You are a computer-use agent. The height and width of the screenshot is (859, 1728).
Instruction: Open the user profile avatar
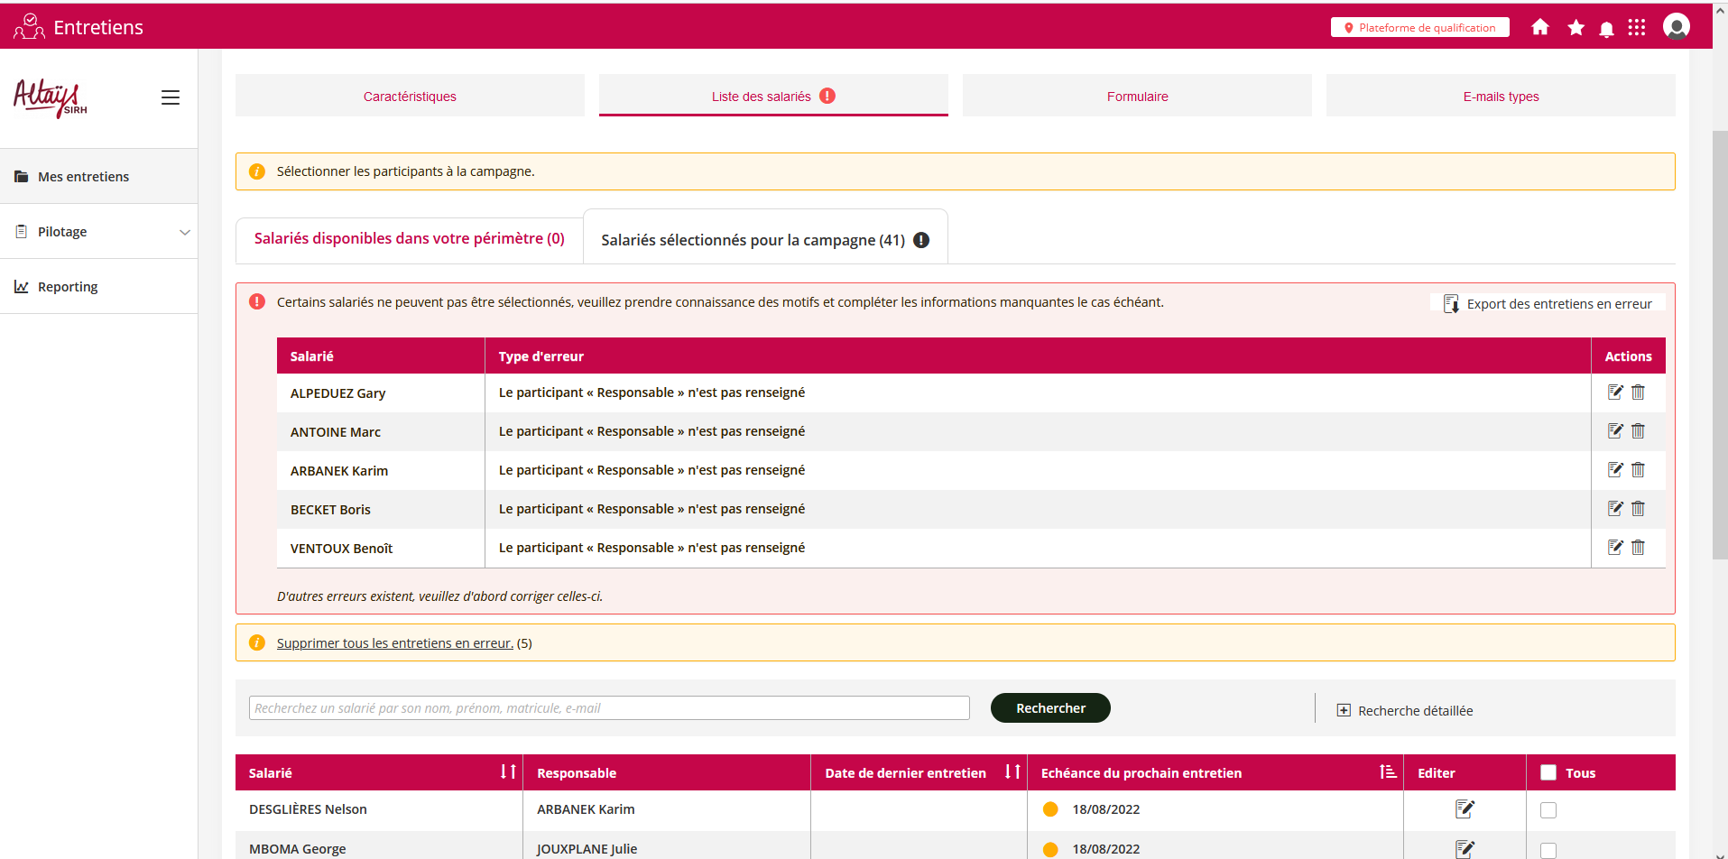tap(1676, 27)
